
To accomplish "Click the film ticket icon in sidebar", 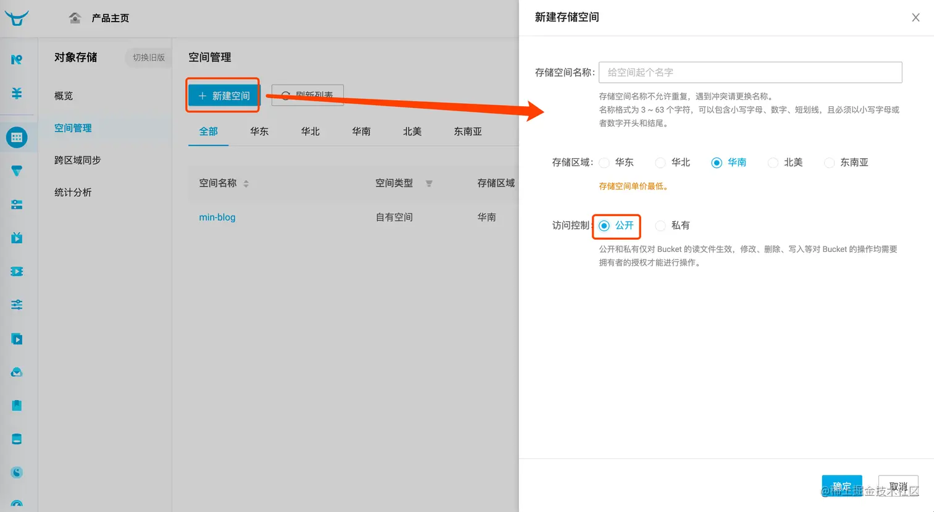I will (x=17, y=271).
